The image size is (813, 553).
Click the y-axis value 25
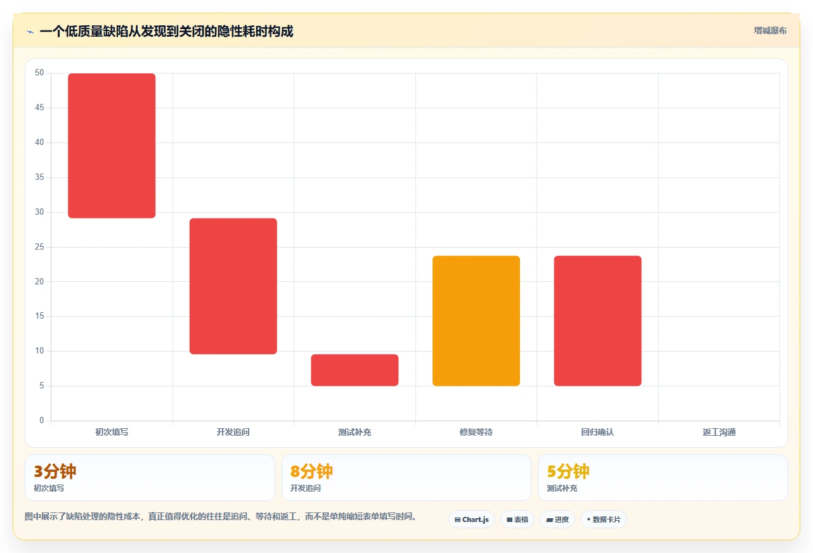39,247
